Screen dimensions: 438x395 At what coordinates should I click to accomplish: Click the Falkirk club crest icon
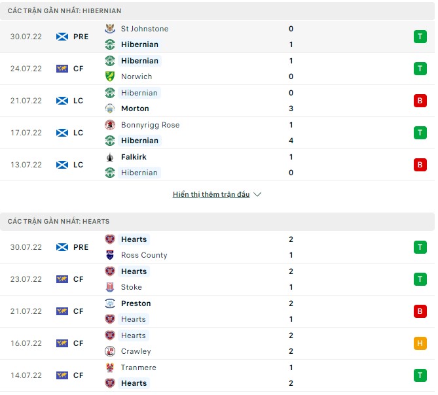pyautogui.click(x=110, y=157)
